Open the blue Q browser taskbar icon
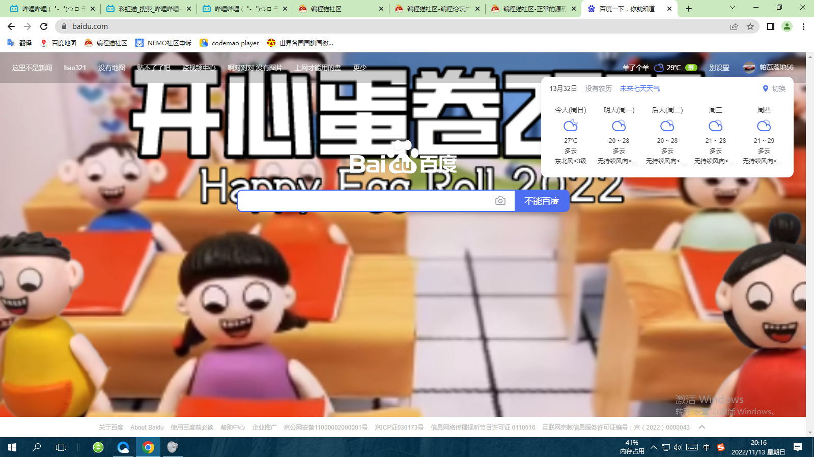 [123, 447]
